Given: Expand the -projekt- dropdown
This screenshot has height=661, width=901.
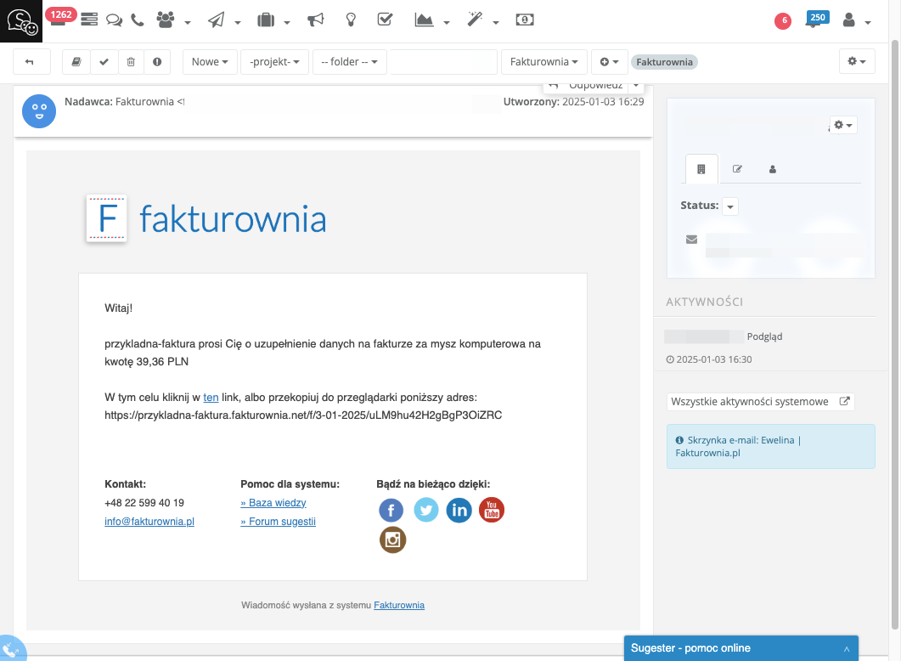Looking at the screenshot, I should pyautogui.click(x=274, y=61).
